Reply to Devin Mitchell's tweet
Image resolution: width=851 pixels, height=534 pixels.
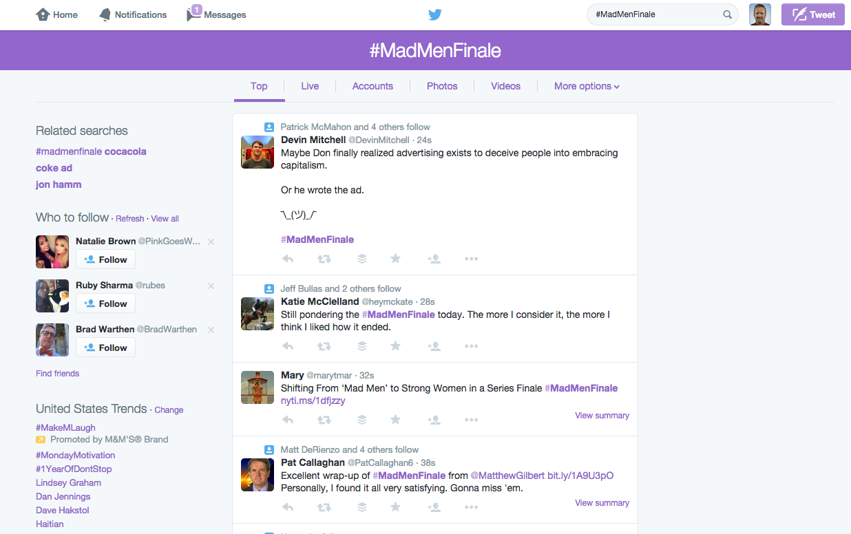(287, 259)
